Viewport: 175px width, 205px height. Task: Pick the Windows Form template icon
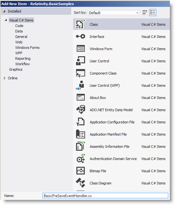[81, 49]
